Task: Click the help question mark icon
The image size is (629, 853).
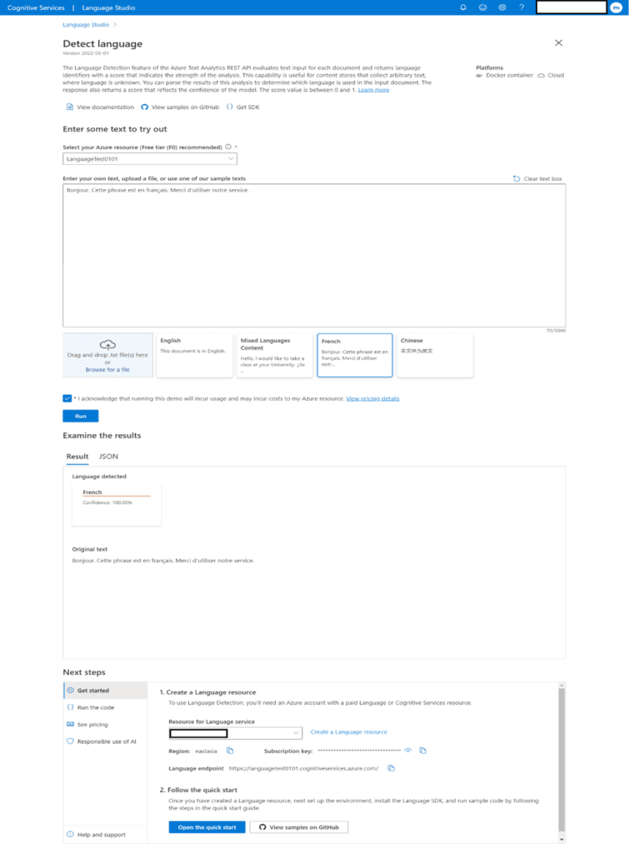Action: (x=522, y=7)
